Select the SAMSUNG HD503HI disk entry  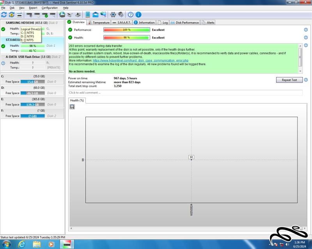click(x=32, y=28)
